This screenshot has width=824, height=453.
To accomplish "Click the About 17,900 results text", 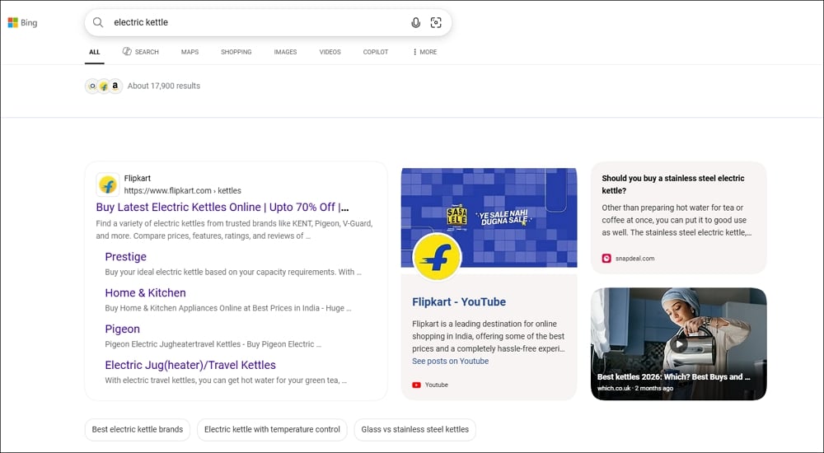I will point(164,86).
